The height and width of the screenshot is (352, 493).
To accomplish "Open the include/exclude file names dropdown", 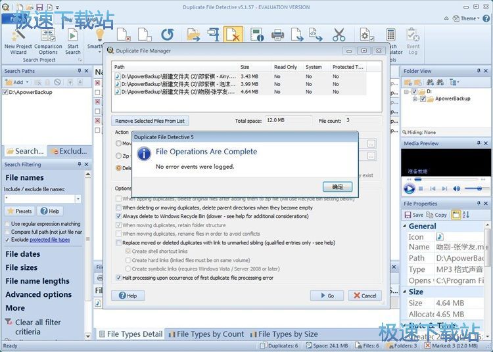I will click(78, 199).
